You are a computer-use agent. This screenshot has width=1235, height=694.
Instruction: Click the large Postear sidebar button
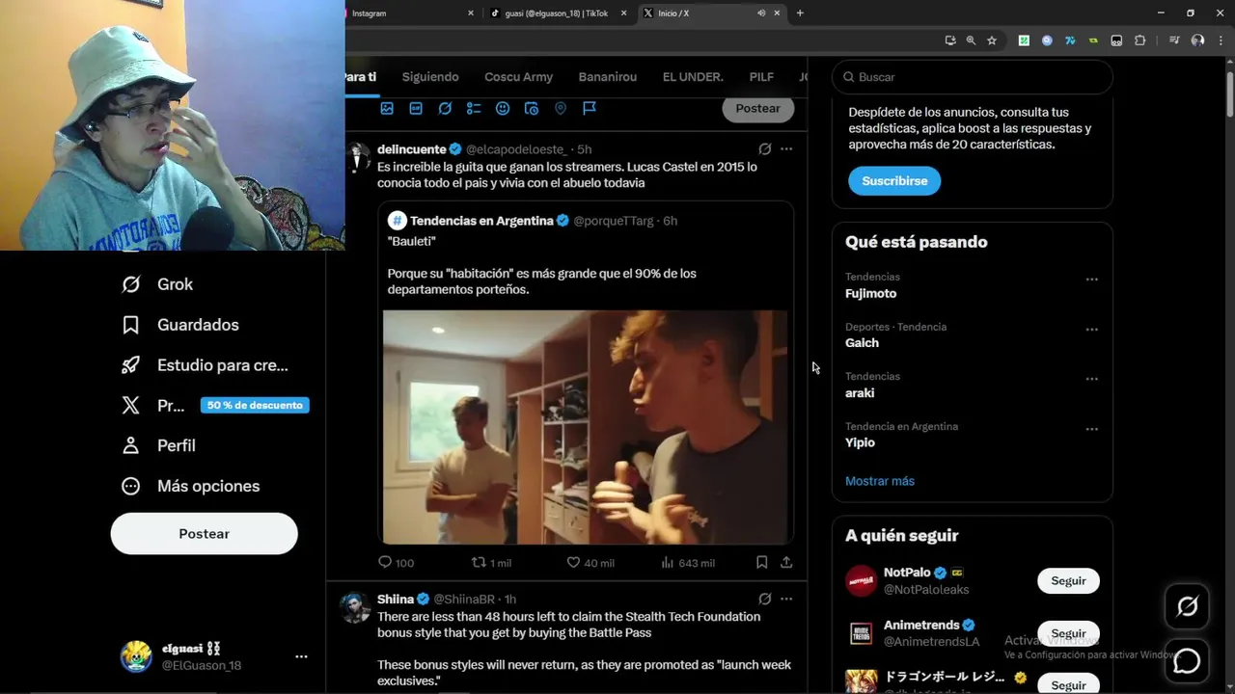[x=204, y=534]
